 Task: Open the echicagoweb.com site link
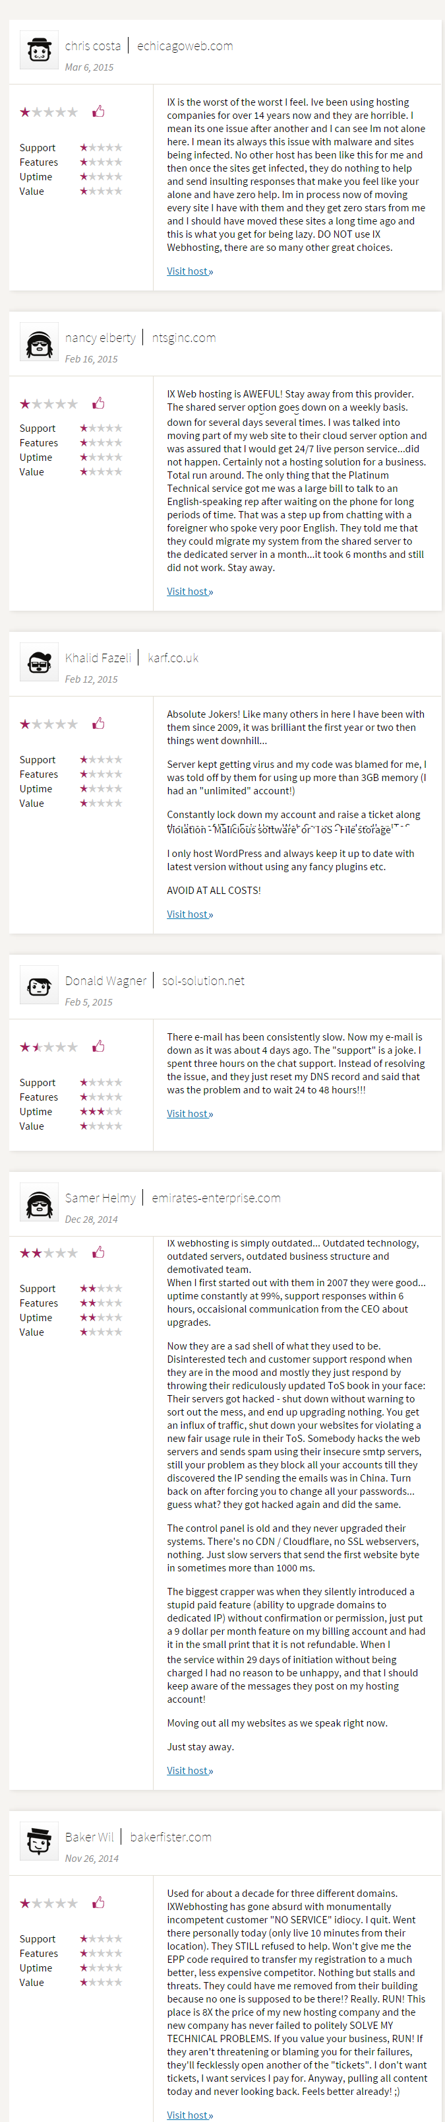[185, 46]
